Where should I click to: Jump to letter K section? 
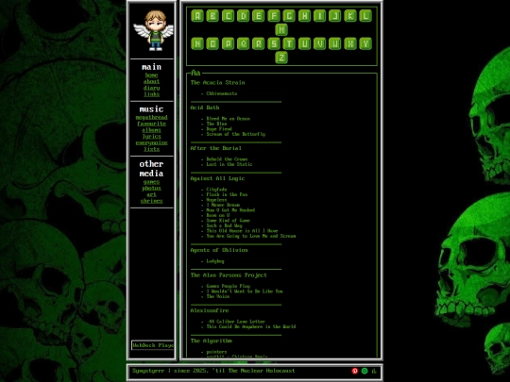(x=350, y=16)
